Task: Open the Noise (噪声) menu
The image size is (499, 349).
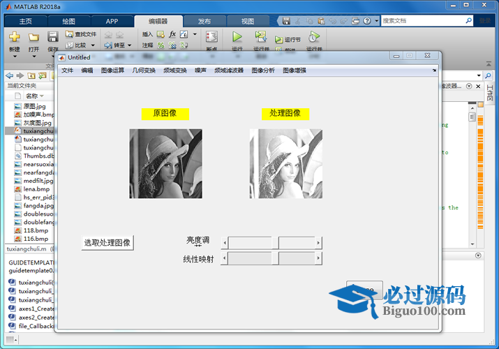Action: [200, 70]
